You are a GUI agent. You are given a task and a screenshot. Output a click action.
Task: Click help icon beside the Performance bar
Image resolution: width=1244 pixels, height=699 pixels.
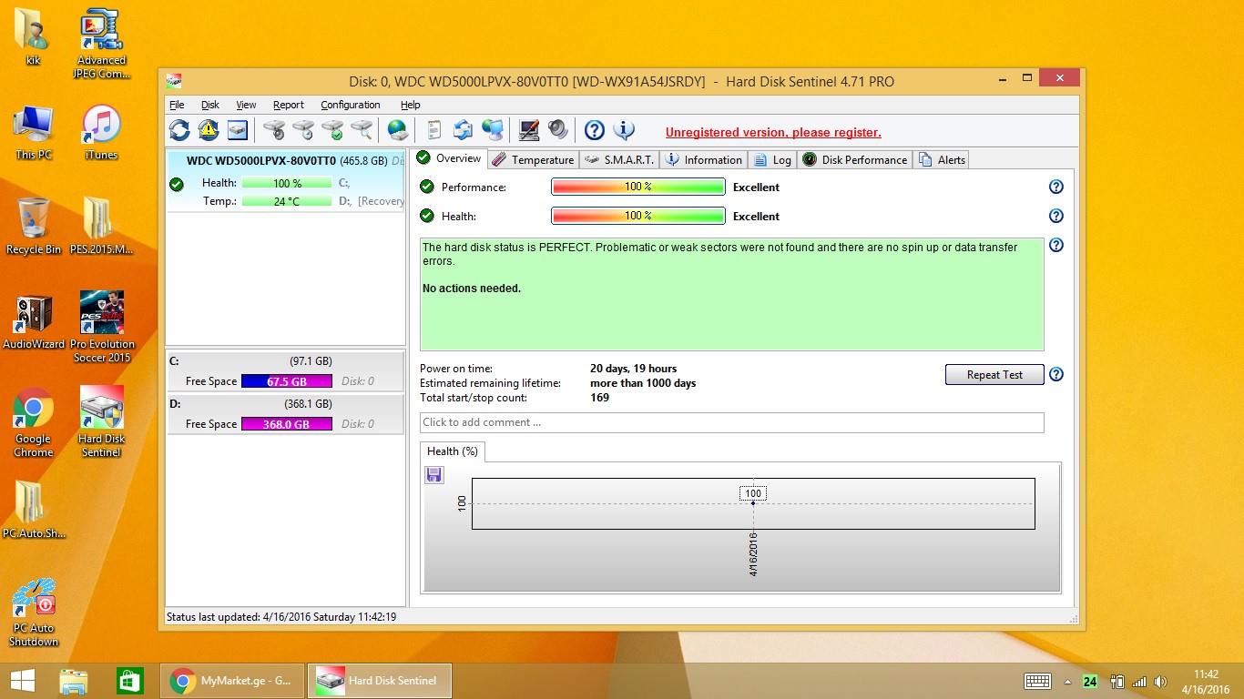[1056, 187]
